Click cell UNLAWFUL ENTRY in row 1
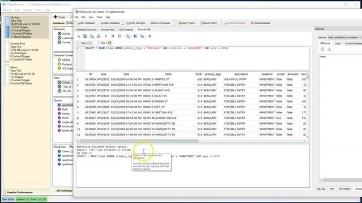Screen dimensions: 362x203 pos(235,80)
